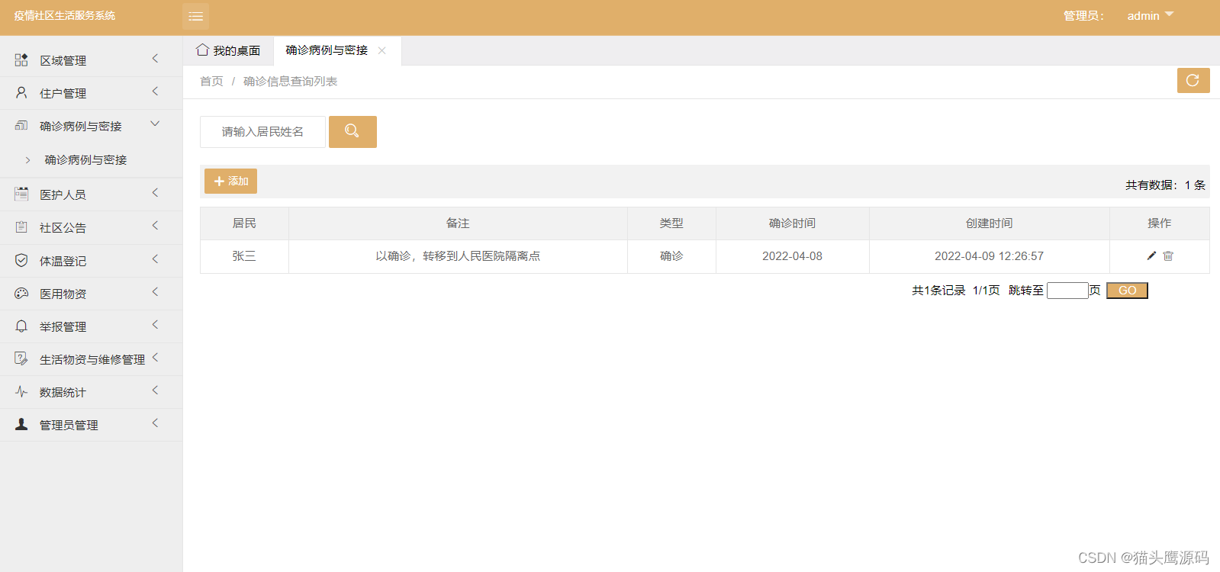Image resolution: width=1220 pixels, height=572 pixels.
Task: Click the 举报管理 bell icon
Action: [21, 326]
